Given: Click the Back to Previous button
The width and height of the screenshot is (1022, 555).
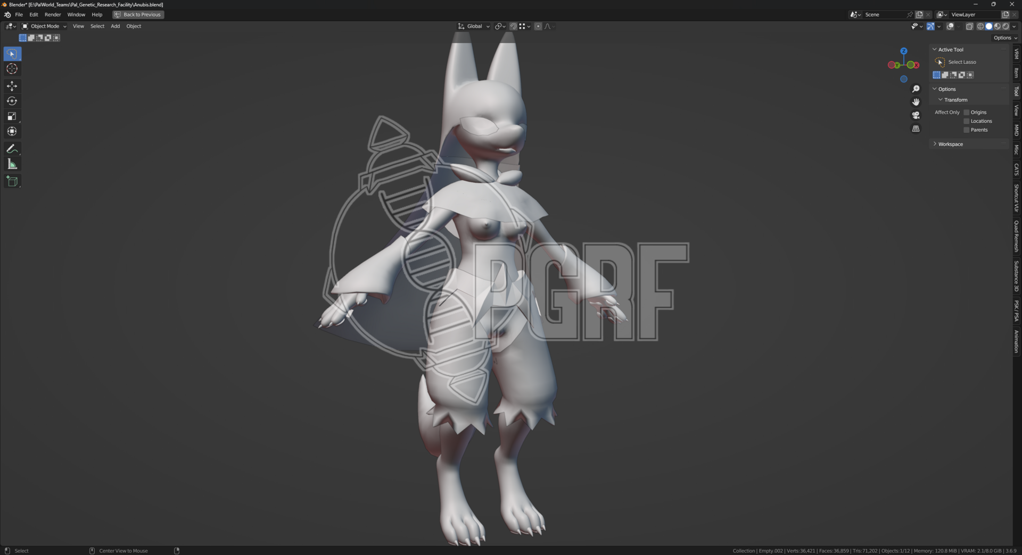Looking at the screenshot, I should [138, 15].
